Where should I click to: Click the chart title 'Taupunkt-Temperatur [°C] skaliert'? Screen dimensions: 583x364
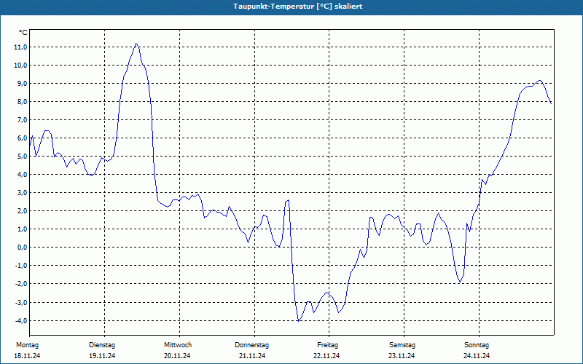pyautogui.click(x=298, y=7)
